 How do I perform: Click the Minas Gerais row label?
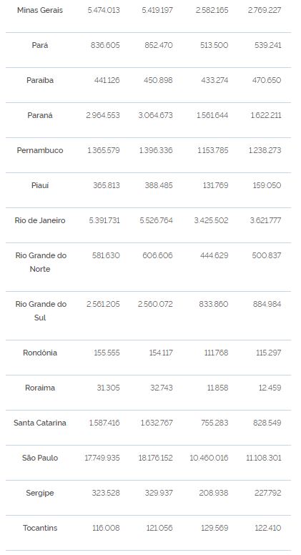pyautogui.click(x=40, y=10)
